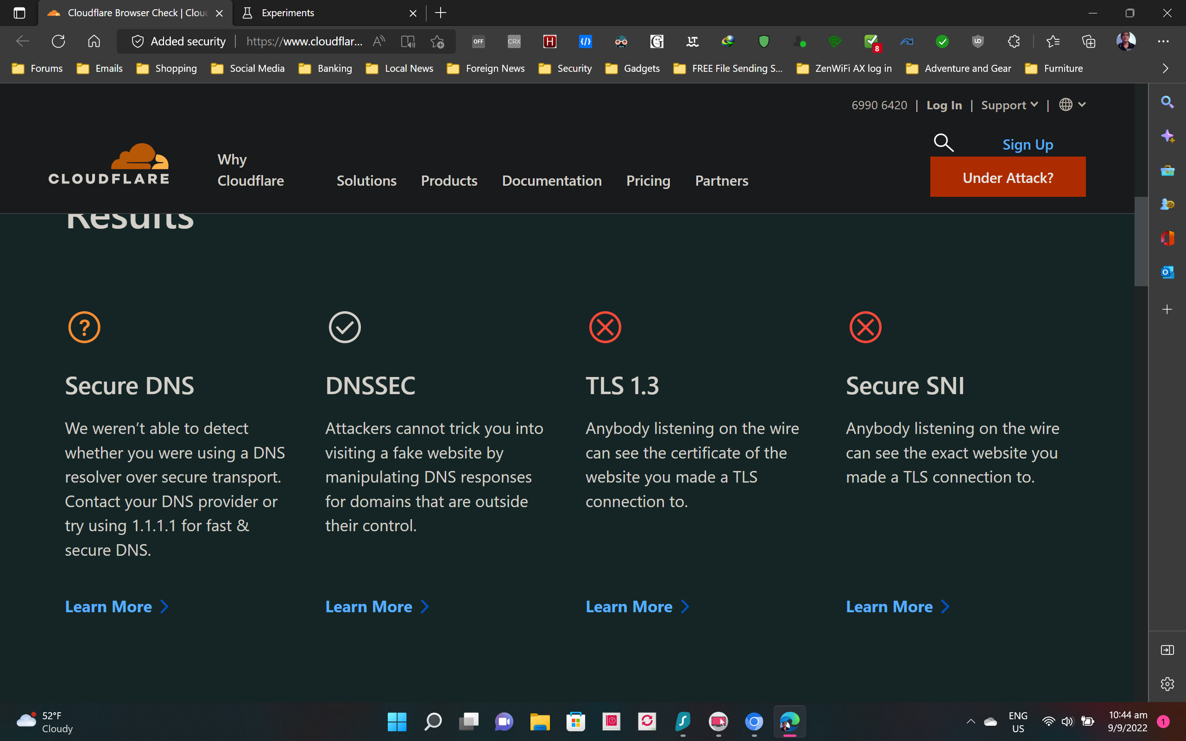Click the Under Attack? button
This screenshot has width=1186, height=741.
[1008, 177]
